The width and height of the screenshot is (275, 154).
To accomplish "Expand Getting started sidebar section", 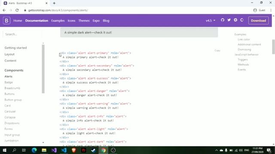I will click(15, 47).
